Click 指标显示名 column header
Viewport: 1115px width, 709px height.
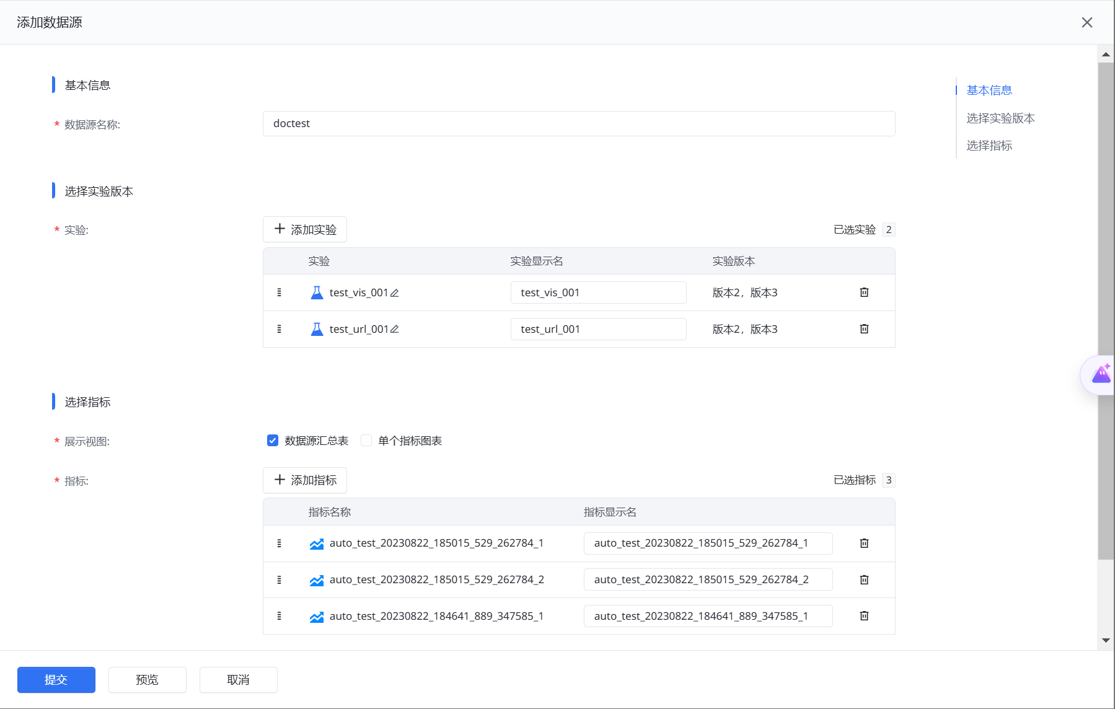(610, 513)
